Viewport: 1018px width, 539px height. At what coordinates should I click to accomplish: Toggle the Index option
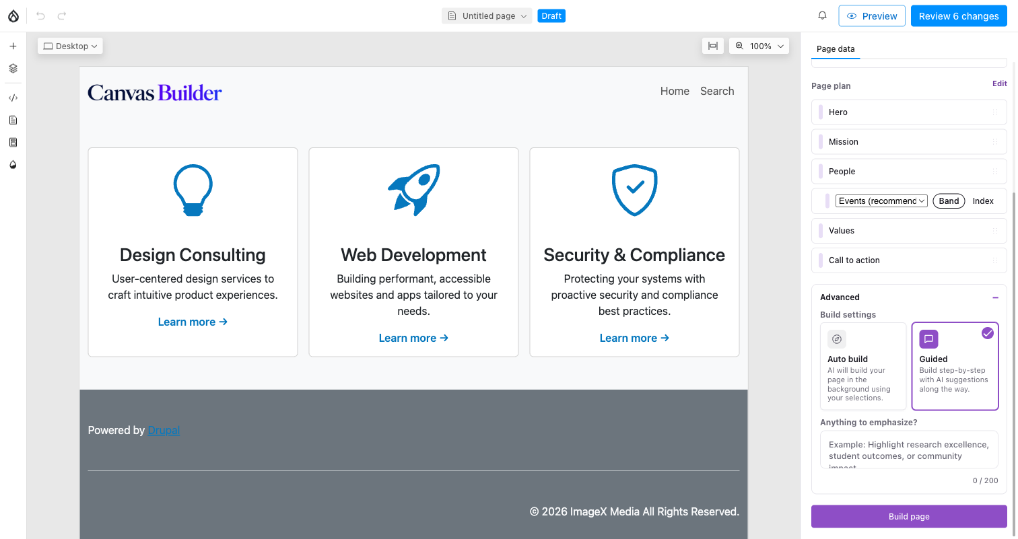click(x=983, y=201)
